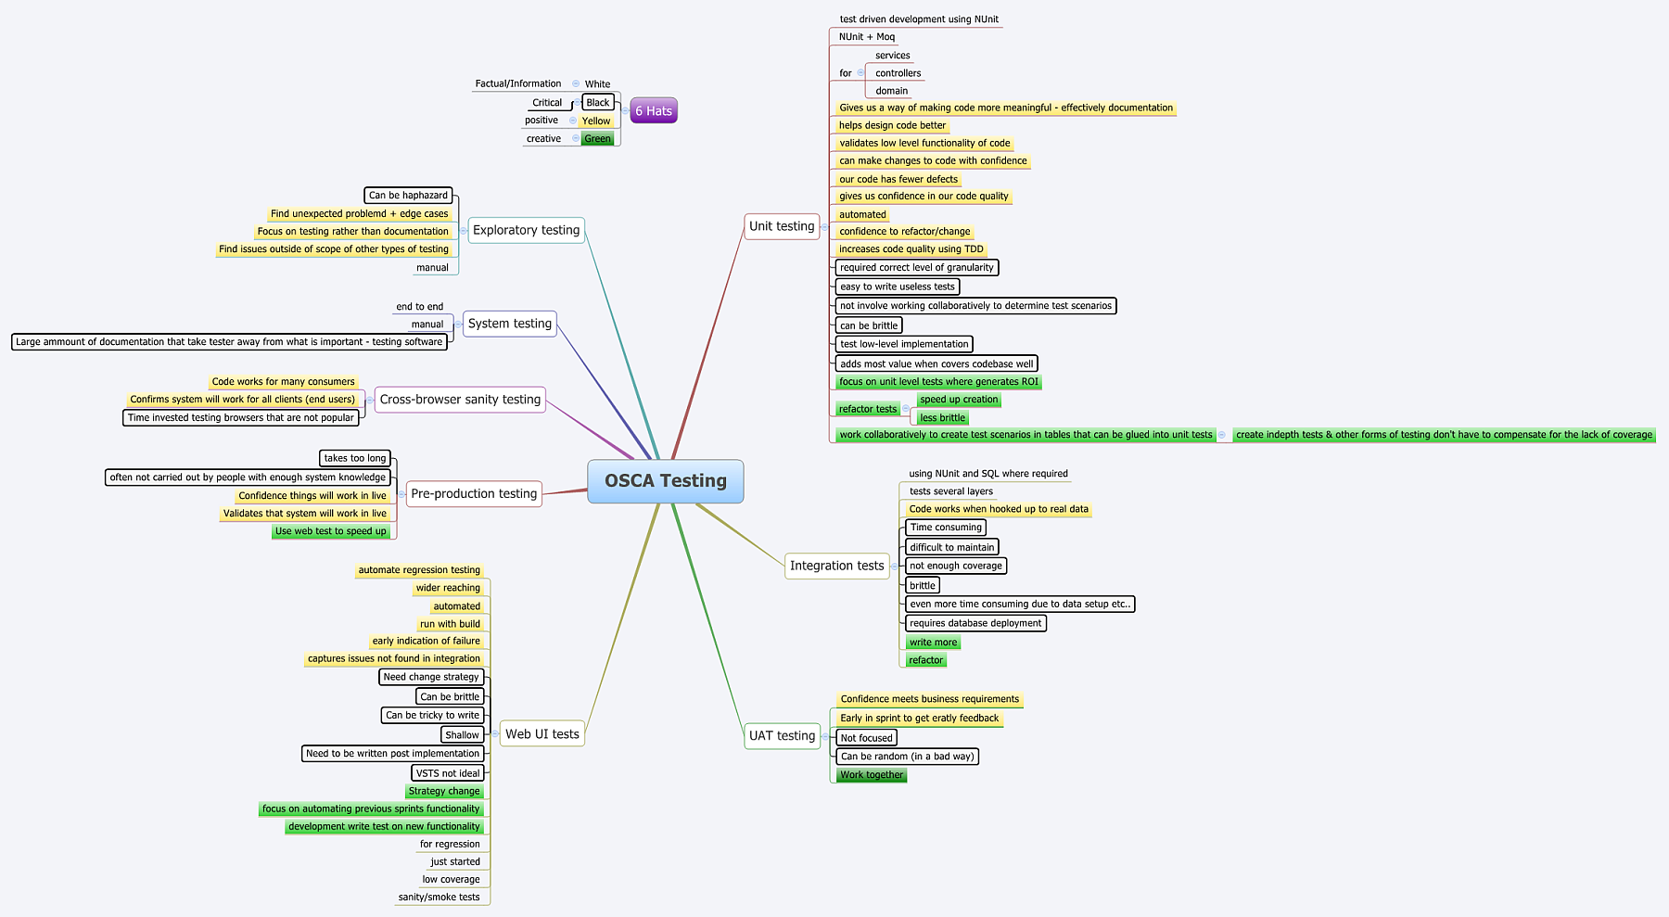Screen dimensions: 1669x917
Task: Collapse the 6 Hats branch toggle
Action: tap(626, 111)
